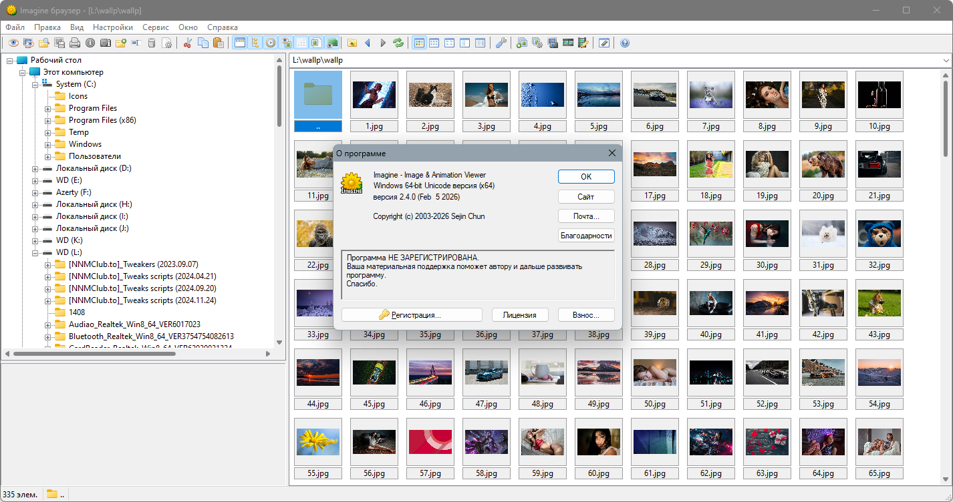
Task: Click the green Refresh arrows icon
Action: (399, 43)
